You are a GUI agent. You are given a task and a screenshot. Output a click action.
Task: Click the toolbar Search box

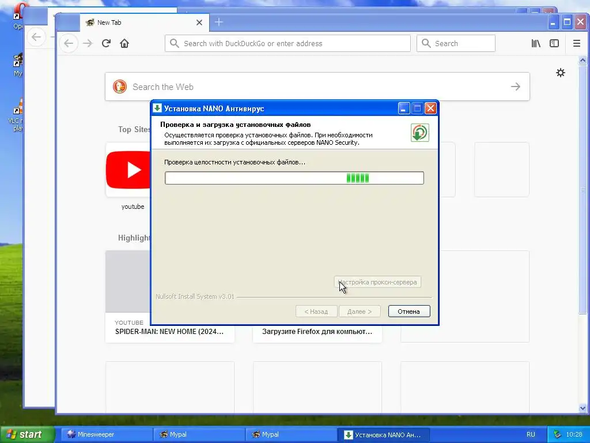point(456,43)
